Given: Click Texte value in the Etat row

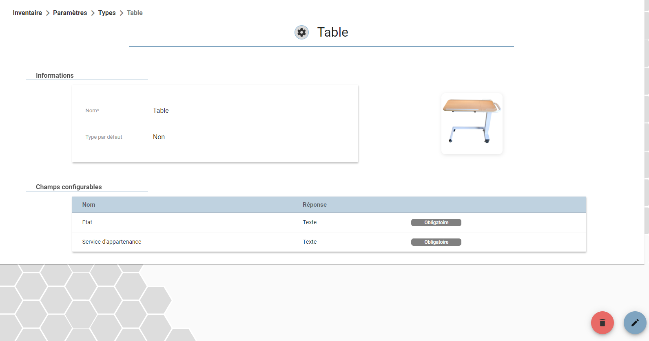Looking at the screenshot, I should coord(310,222).
